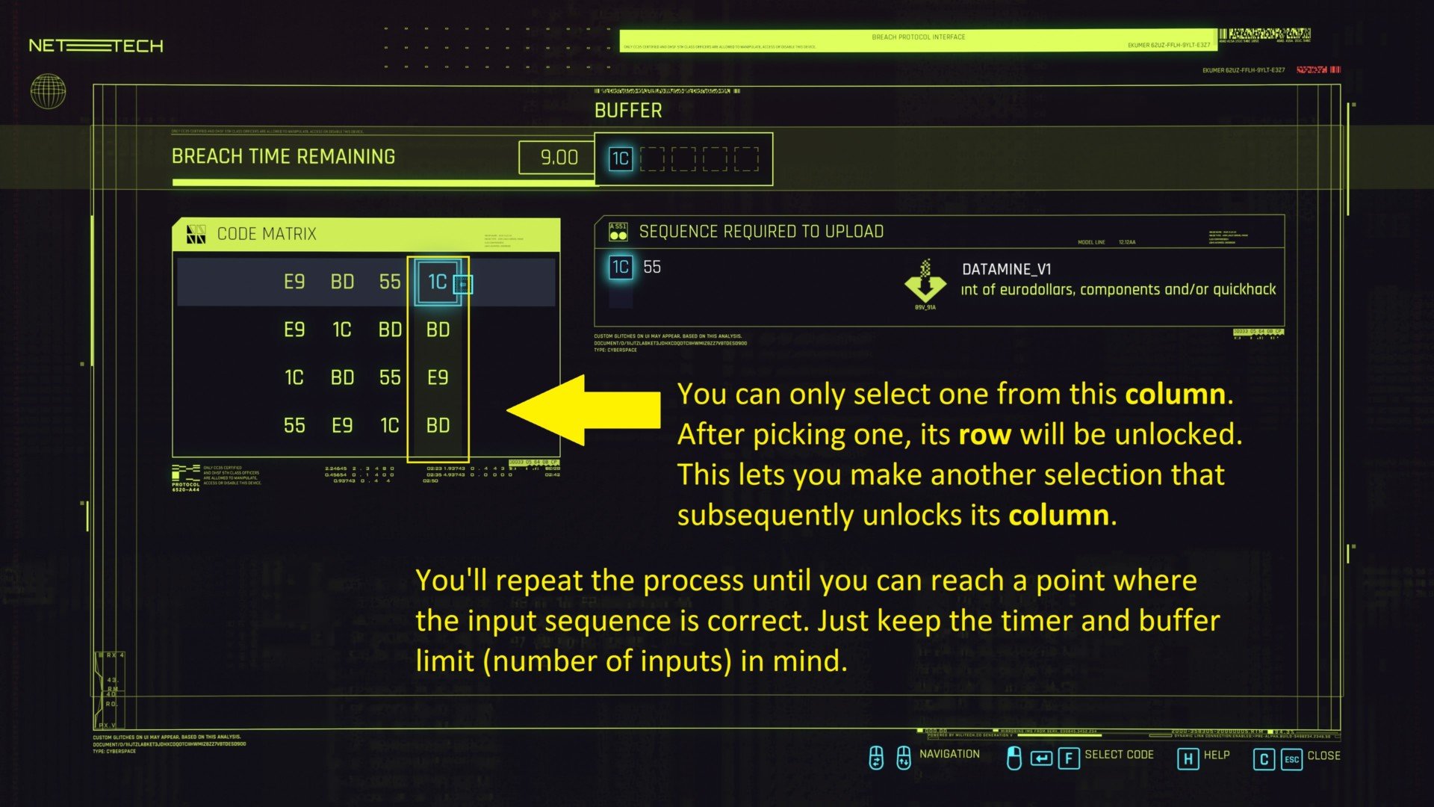Click the BREACH PROTOCOL INTERFACE menu tab
This screenshot has height=807, width=1434.
pos(919,37)
